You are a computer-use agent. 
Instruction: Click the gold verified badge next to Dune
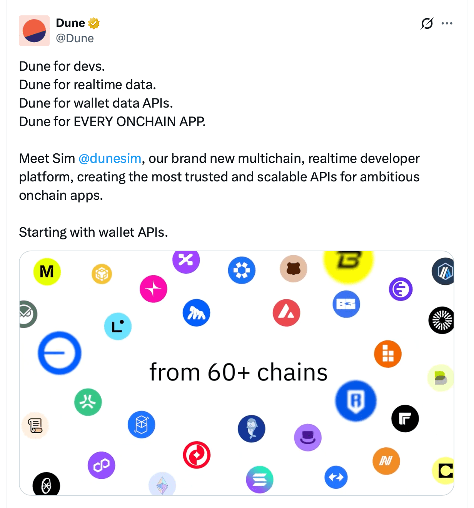coord(94,23)
